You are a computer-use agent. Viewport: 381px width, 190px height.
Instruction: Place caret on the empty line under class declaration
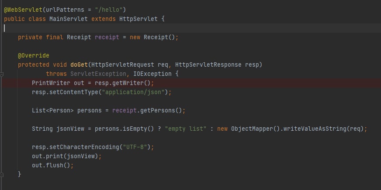click(190, 28)
